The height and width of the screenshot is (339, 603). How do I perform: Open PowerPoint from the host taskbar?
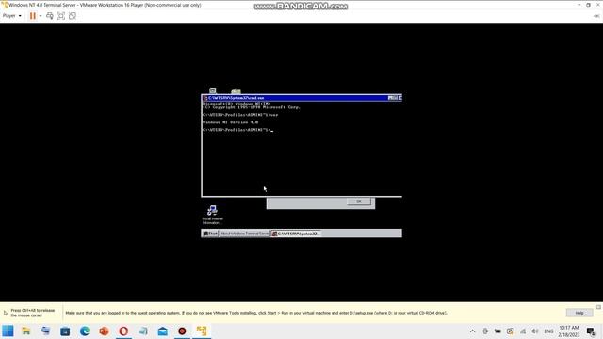point(104,331)
